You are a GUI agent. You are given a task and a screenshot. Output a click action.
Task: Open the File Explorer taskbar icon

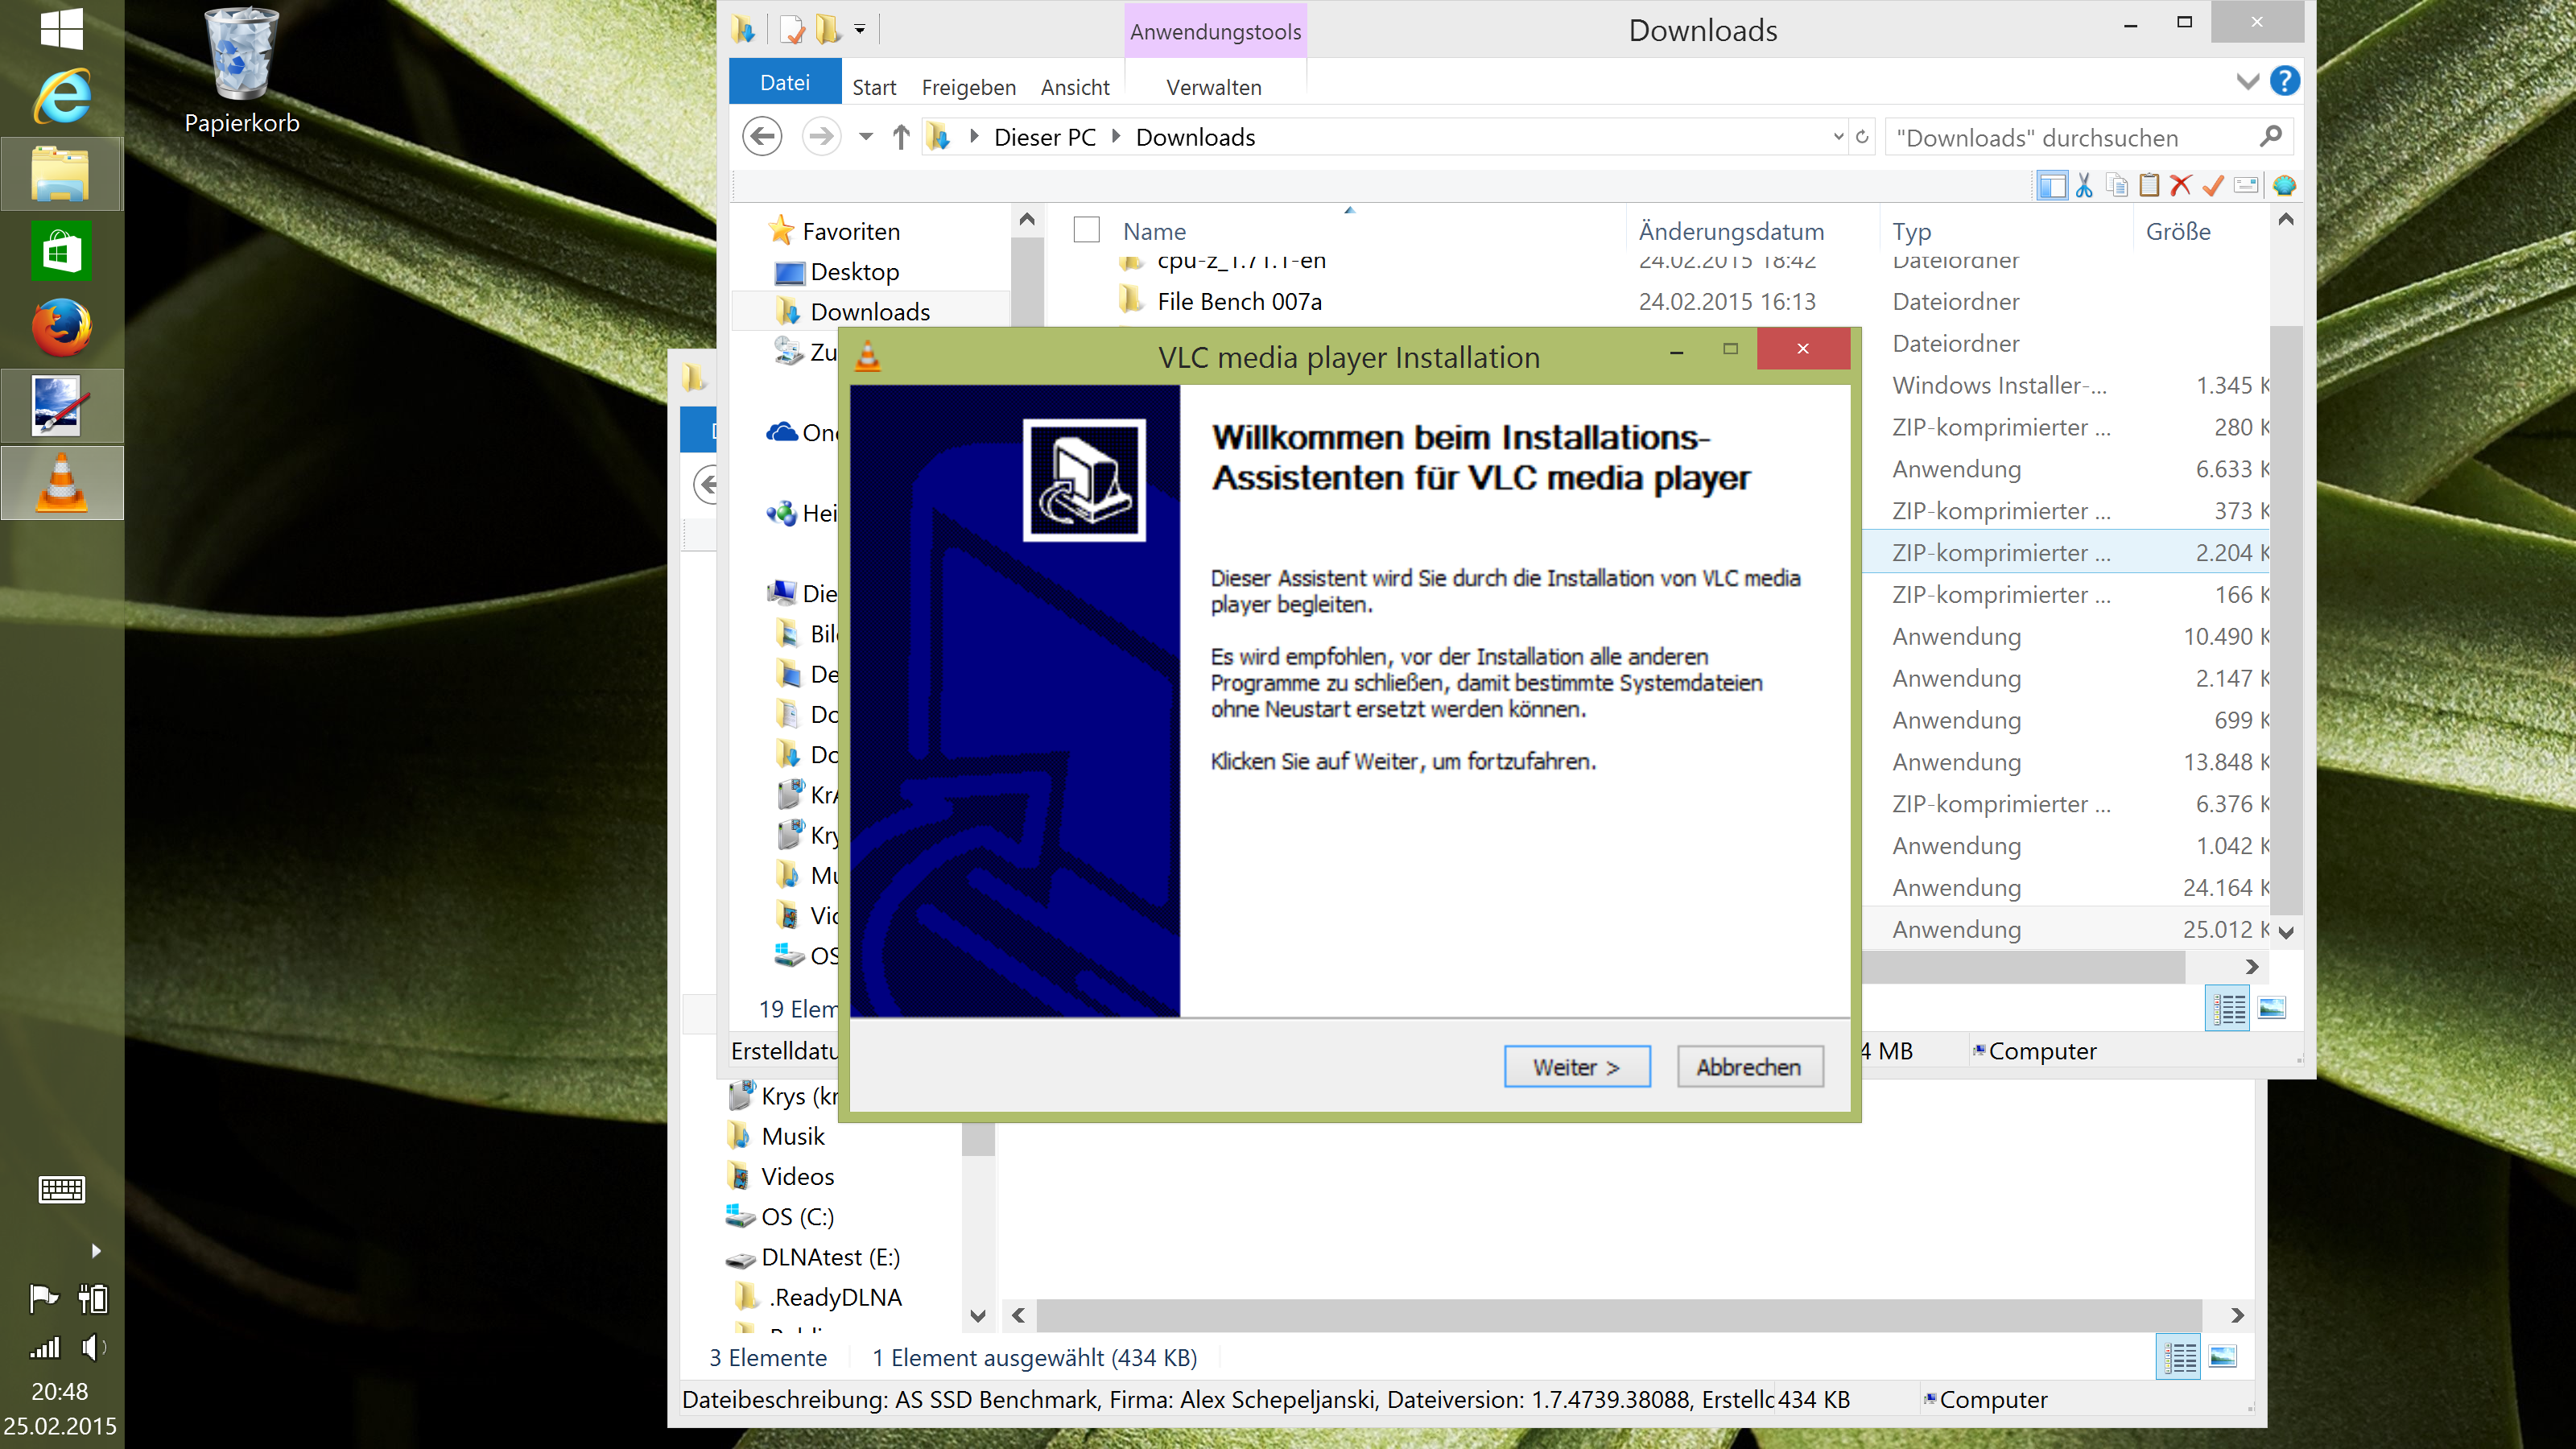61,174
